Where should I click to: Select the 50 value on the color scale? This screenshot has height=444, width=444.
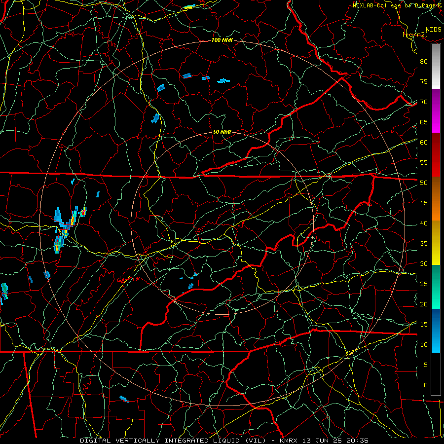424,183
